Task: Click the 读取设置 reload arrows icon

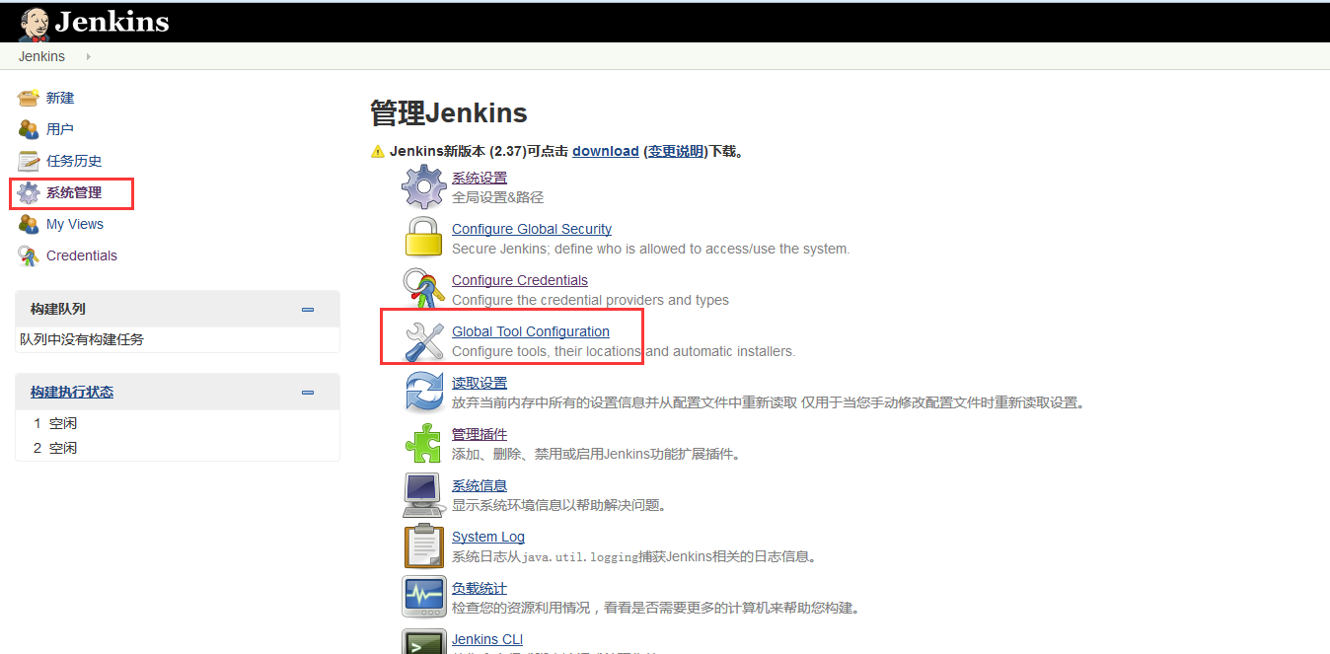Action: click(424, 392)
